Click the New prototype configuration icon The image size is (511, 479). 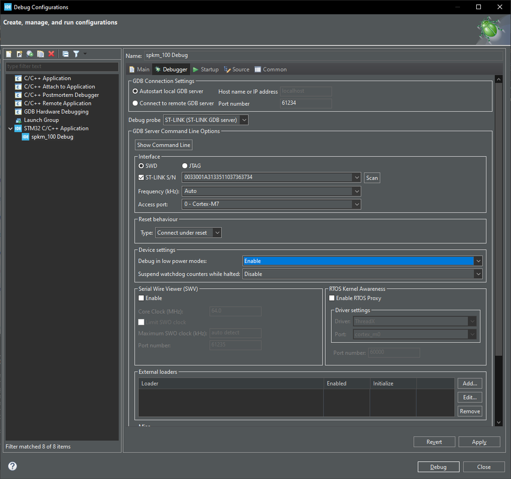point(19,54)
